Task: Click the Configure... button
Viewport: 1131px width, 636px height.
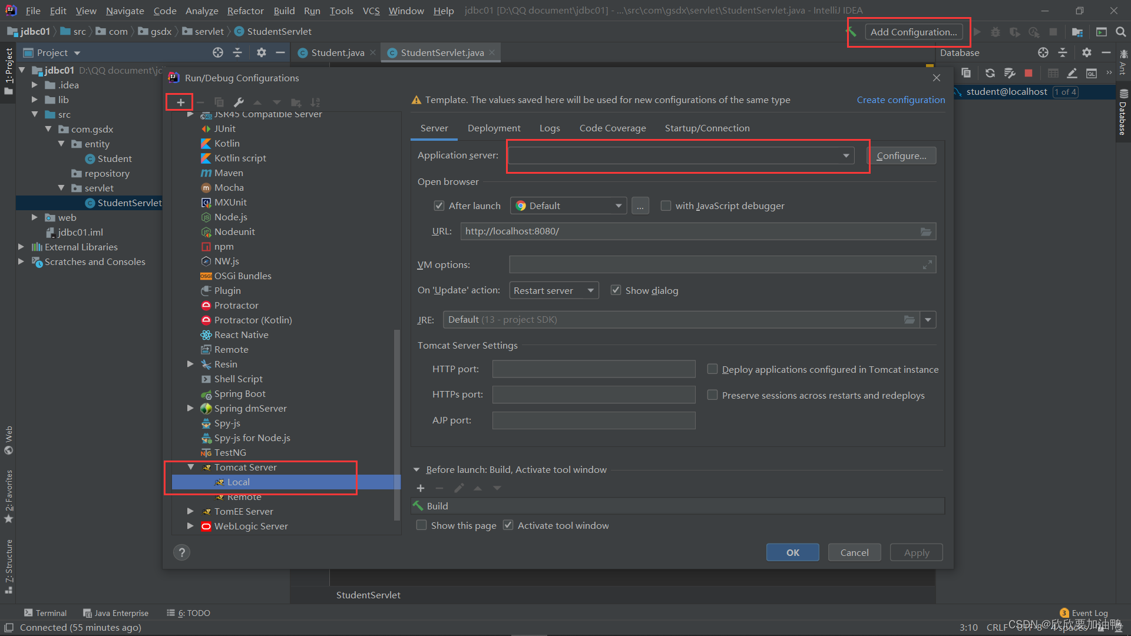Action: coord(901,155)
